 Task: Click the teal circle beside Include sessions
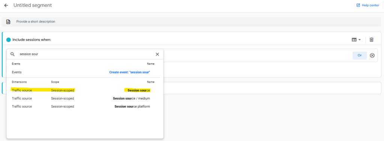point(9,40)
